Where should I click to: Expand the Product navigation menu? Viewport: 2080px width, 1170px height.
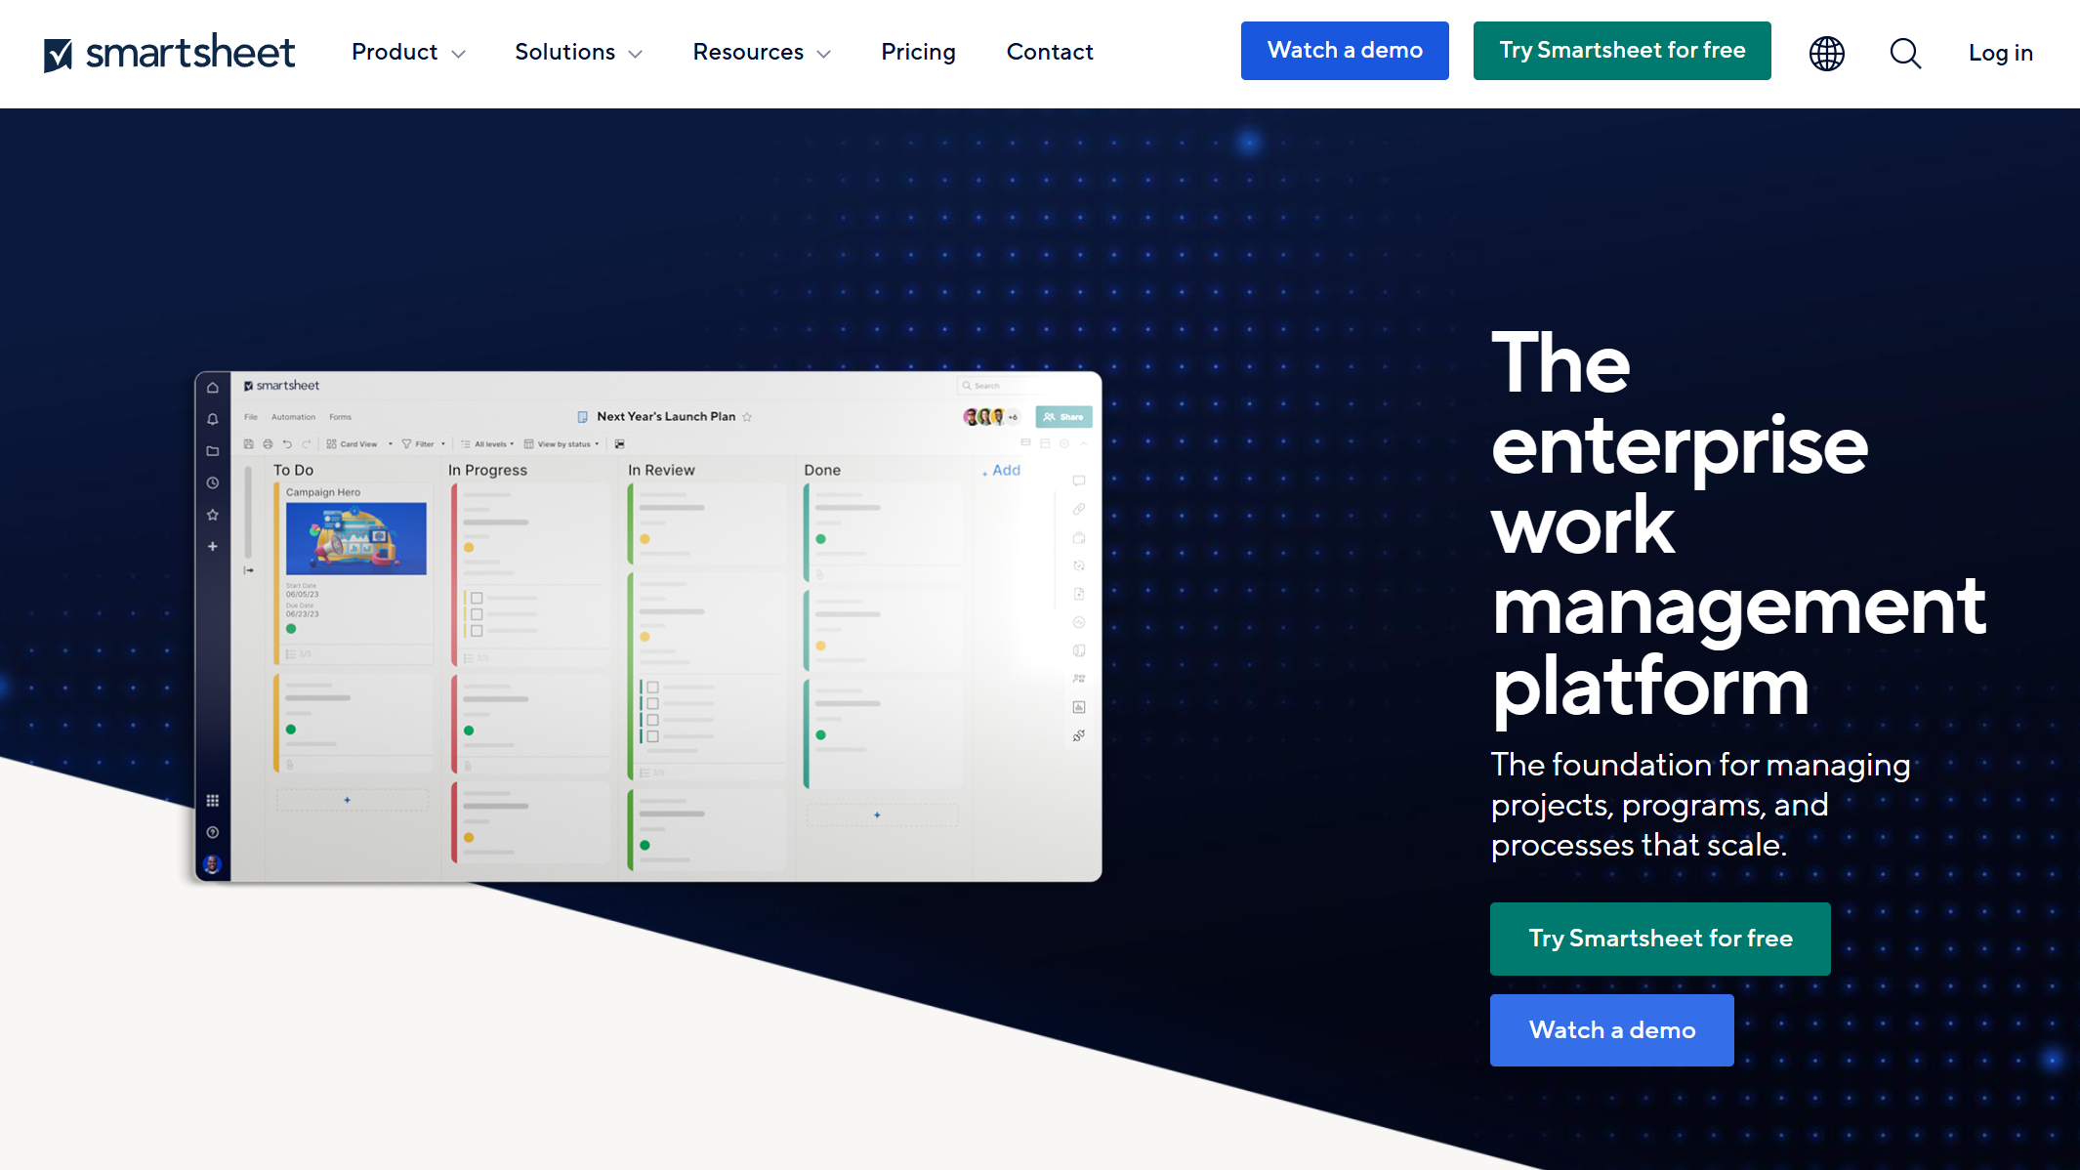(408, 52)
